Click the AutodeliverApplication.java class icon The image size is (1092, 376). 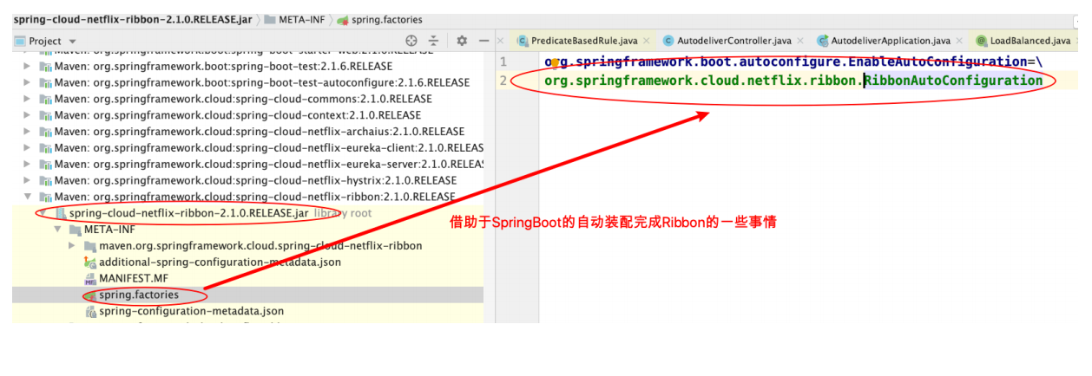[x=823, y=41]
